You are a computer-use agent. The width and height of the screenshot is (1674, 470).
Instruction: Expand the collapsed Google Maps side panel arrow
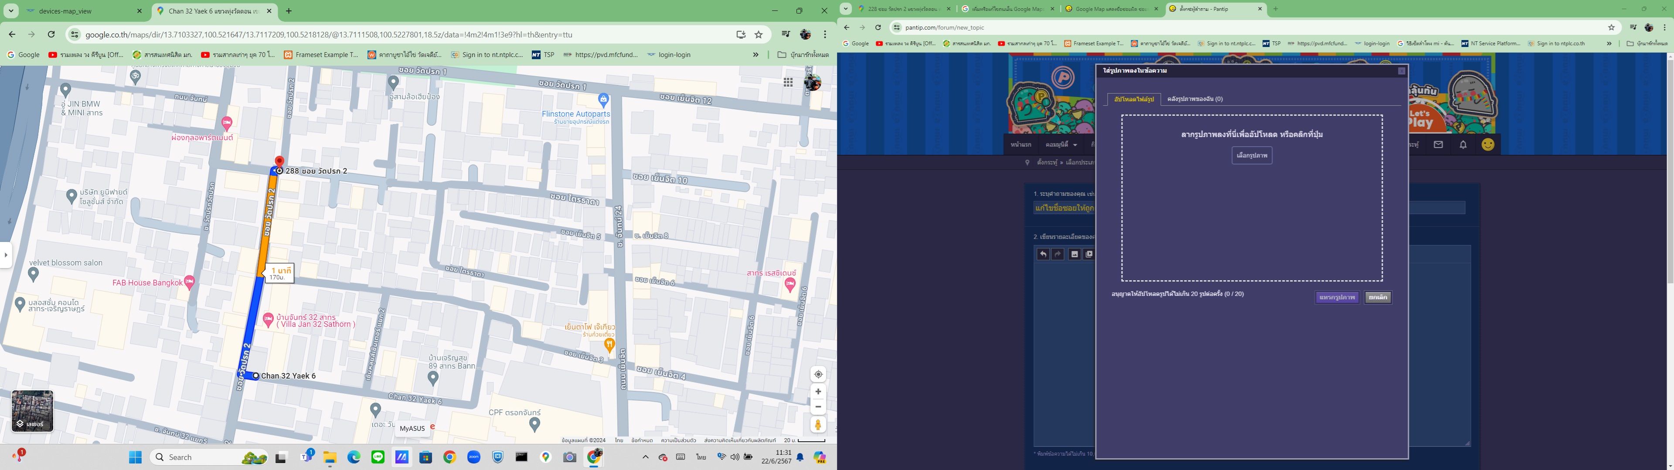6,255
